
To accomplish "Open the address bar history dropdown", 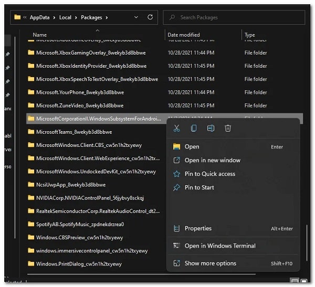I will coord(136,17).
